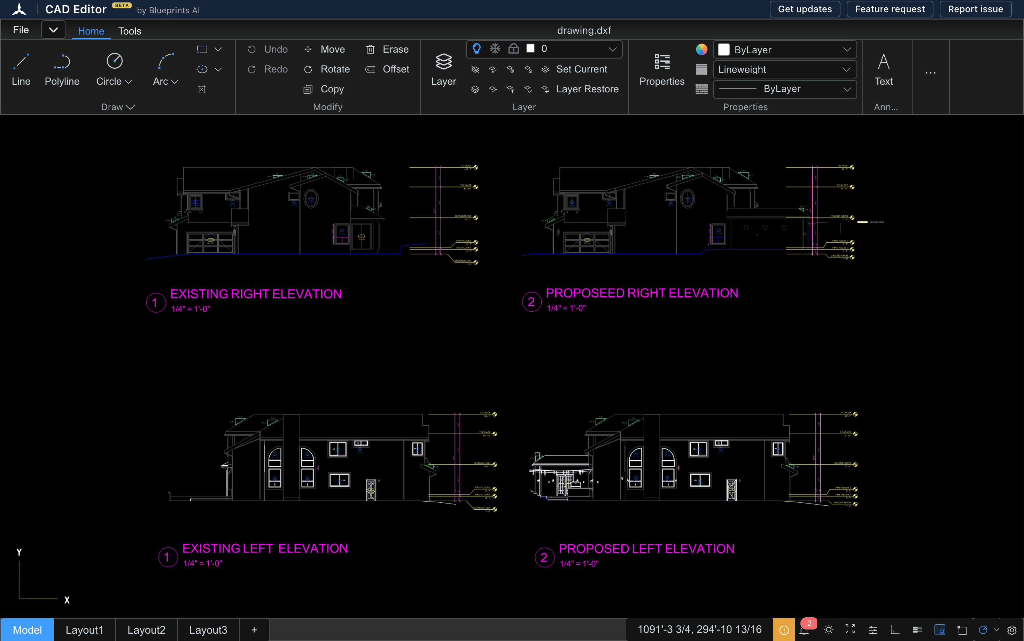Click the layer off (crossed layers) icon
The image size is (1024, 641).
click(475, 69)
